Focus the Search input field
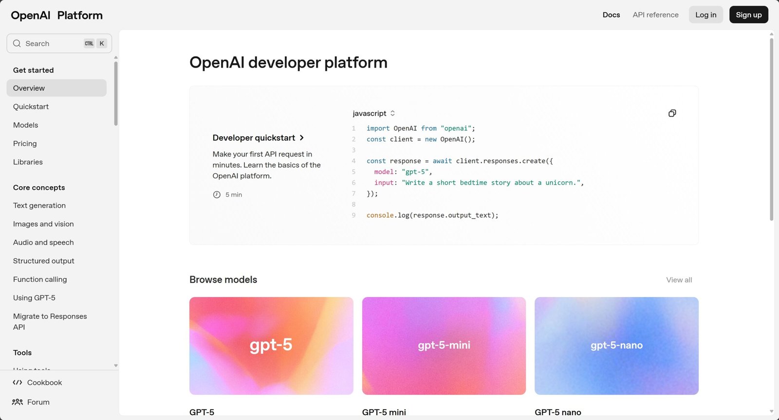This screenshot has height=420, width=779. coord(59,43)
